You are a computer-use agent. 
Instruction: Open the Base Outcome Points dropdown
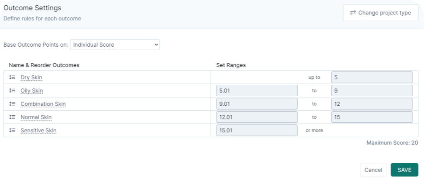click(x=115, y=44)
